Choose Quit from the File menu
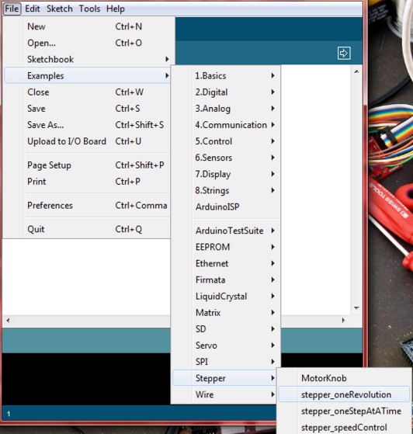Screen dimensions: 413x434 tap(88, 229)
